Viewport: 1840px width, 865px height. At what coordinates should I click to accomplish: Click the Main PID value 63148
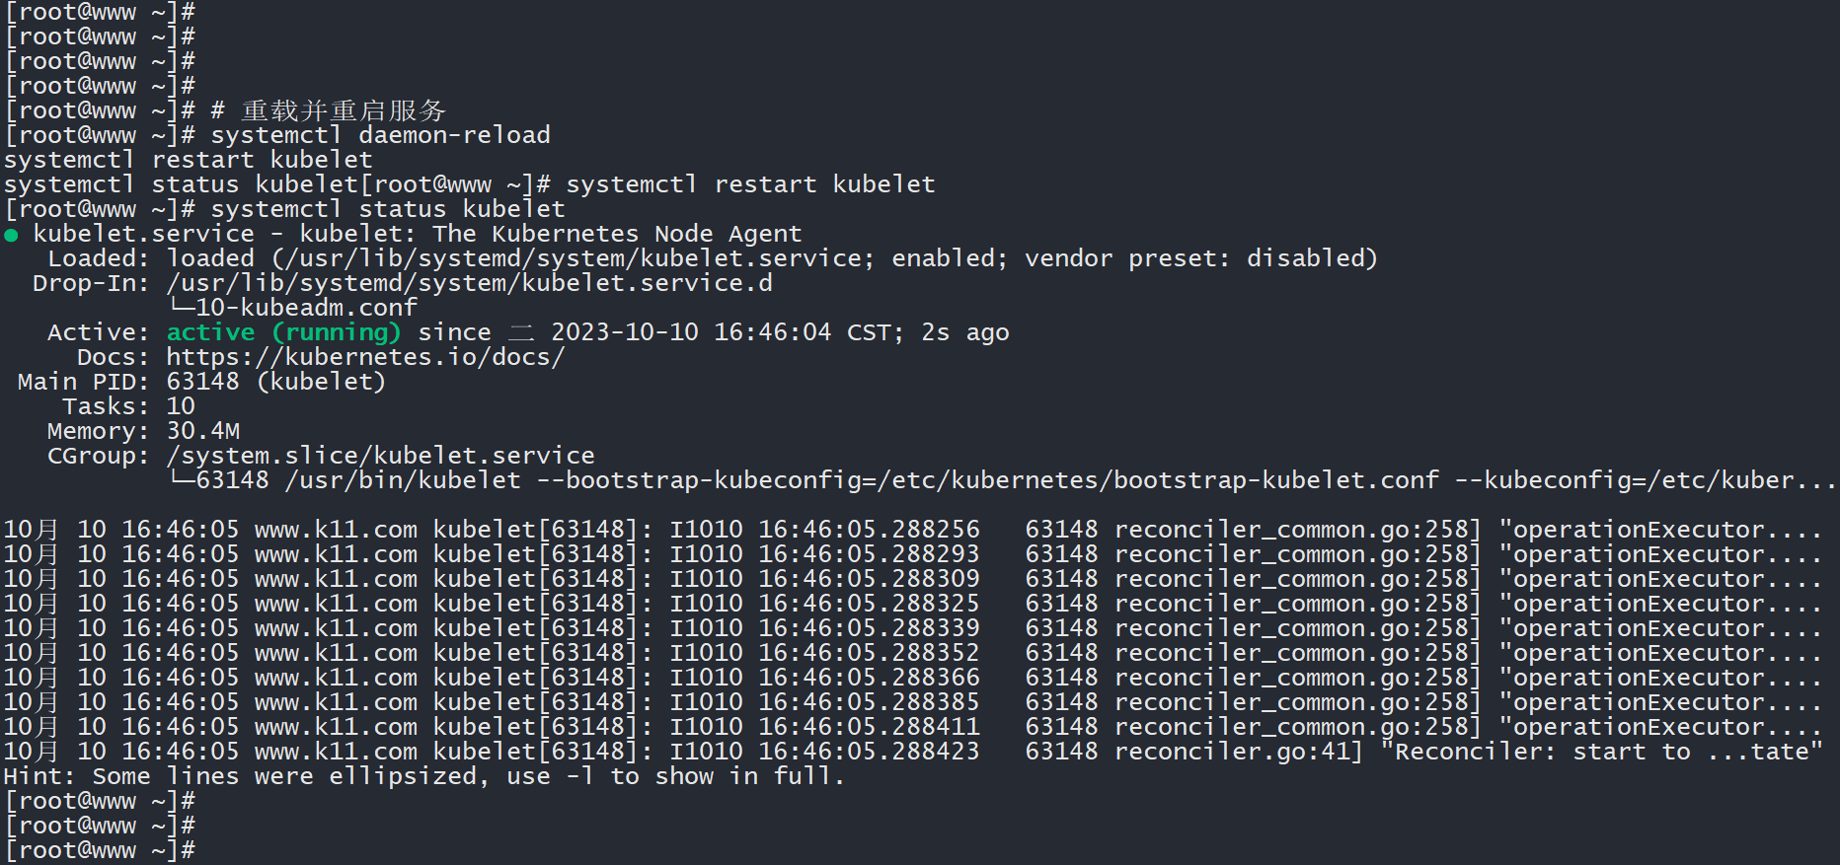[202, 382]
